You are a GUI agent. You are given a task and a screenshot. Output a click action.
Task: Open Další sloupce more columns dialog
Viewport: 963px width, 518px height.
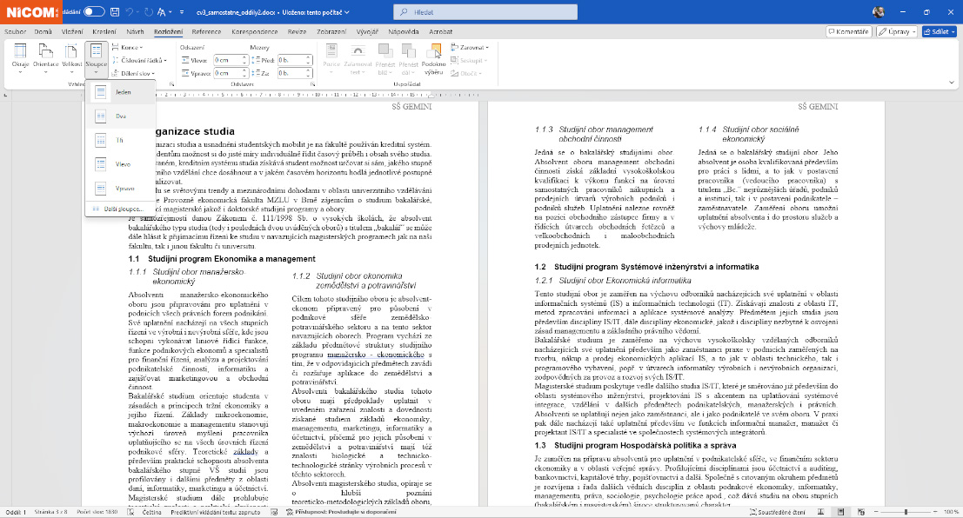coord(121,210)
